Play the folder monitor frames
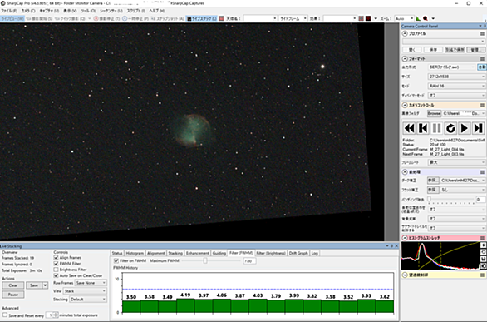Screen dimensions: 487x322 pyautogui.click(x=464, y=128)
